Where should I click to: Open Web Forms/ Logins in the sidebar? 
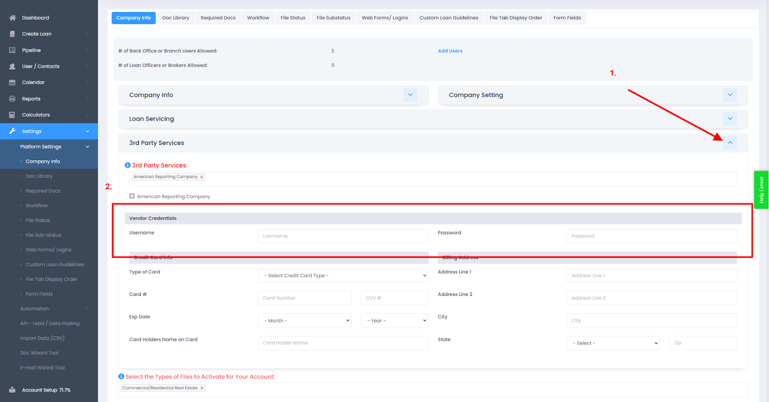(49, 250)
